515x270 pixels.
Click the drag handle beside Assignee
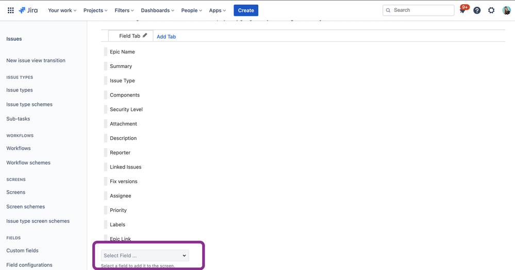pos(106,195)
